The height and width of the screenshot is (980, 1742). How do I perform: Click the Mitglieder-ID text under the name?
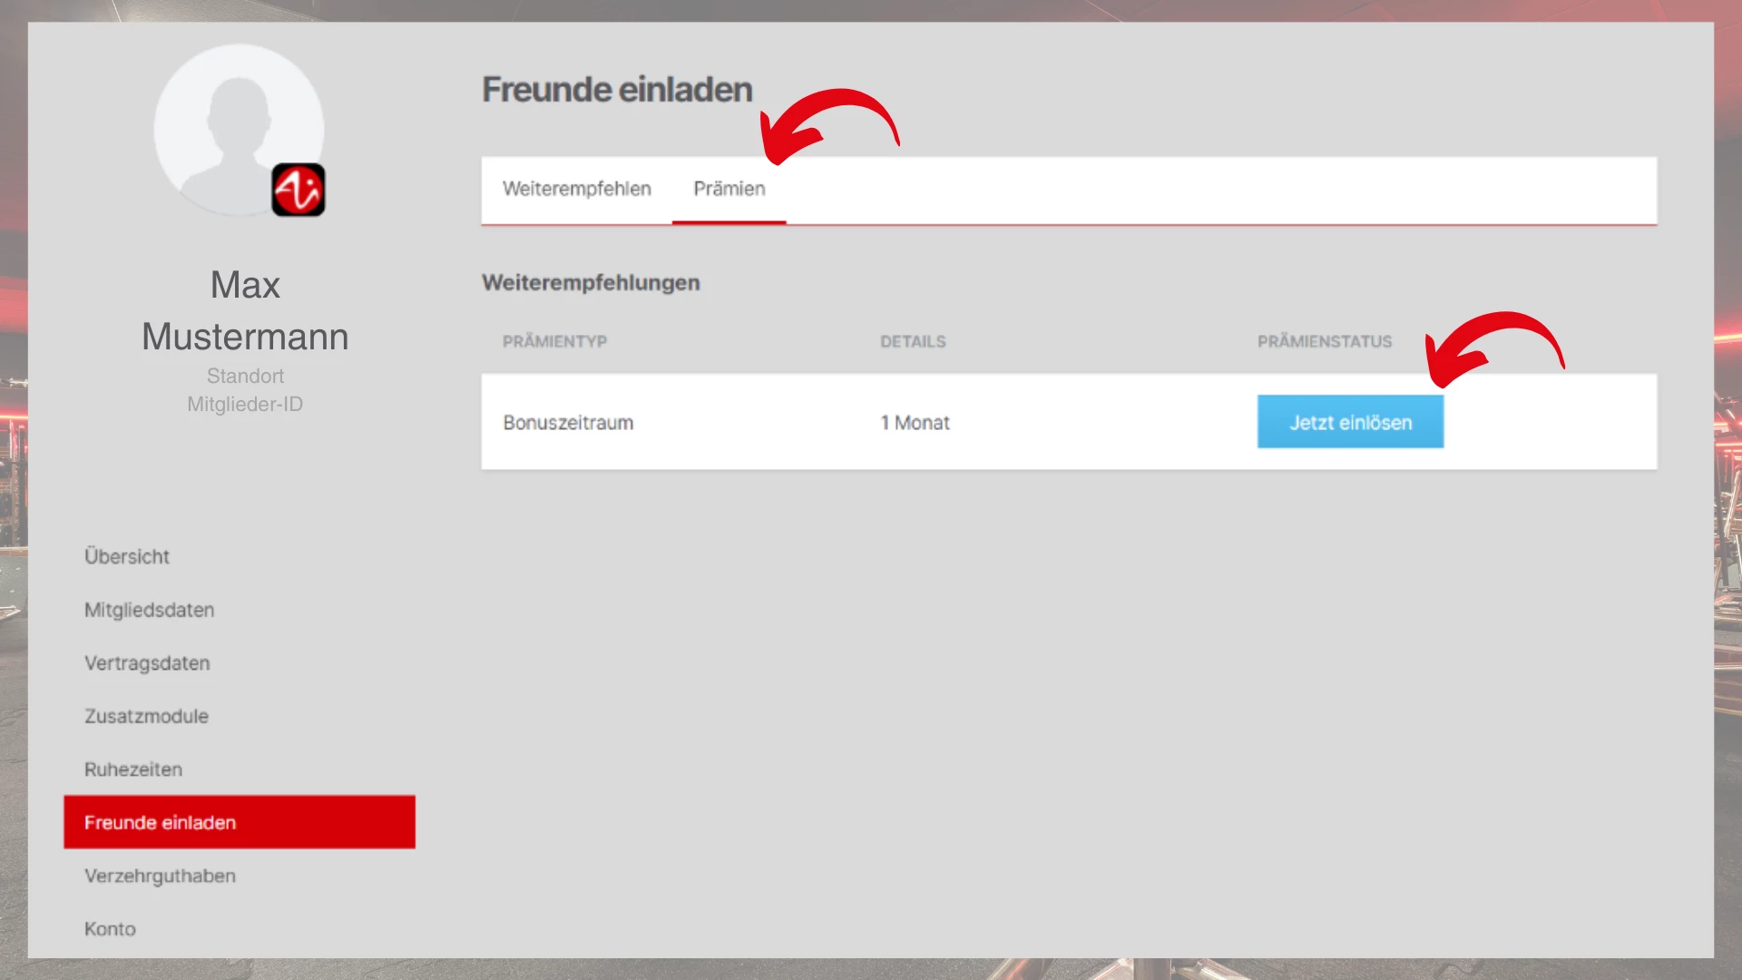tap(245, 405)
